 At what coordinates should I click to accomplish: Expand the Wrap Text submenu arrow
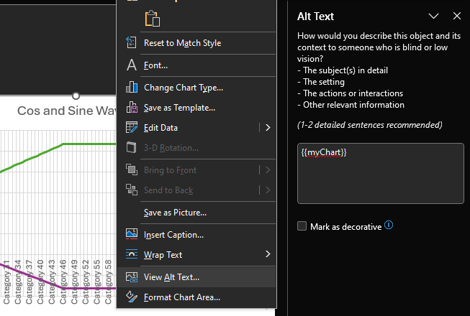tap(268, 254)
